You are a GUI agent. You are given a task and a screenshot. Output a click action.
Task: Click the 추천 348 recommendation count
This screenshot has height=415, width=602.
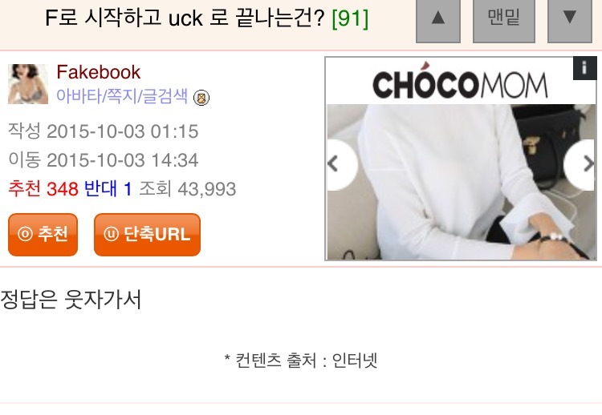43,189
